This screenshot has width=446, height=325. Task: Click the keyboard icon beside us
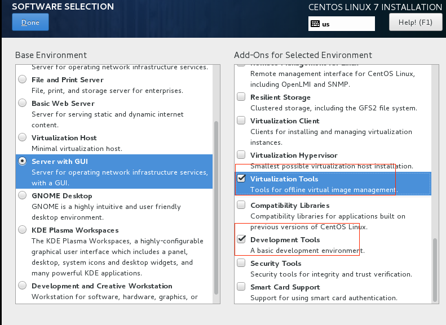click(x=315, y=24)
